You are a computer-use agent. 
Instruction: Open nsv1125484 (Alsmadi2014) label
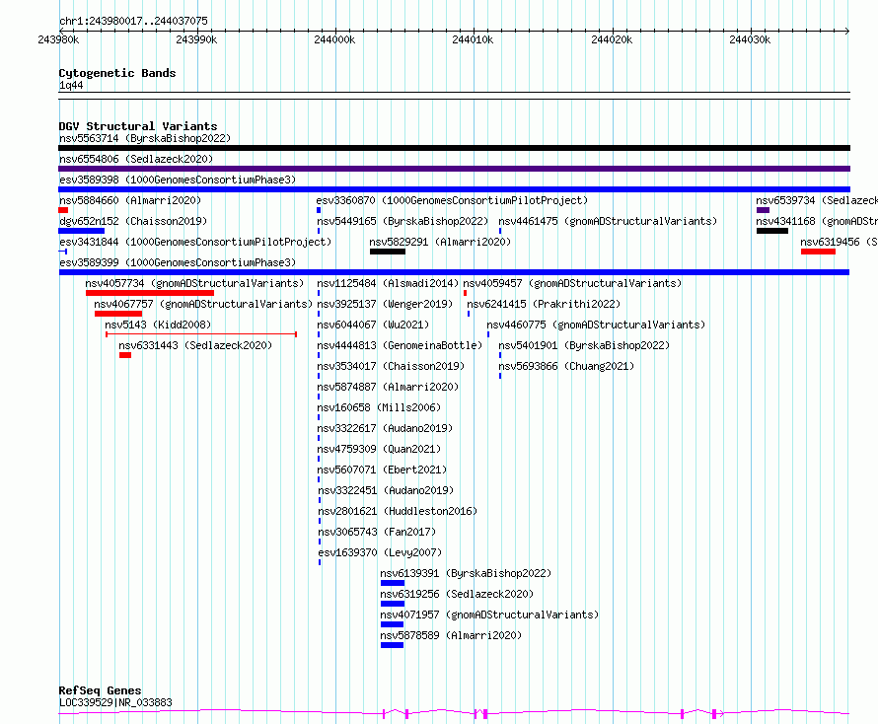pyautogui.click(x=388, y=283)
